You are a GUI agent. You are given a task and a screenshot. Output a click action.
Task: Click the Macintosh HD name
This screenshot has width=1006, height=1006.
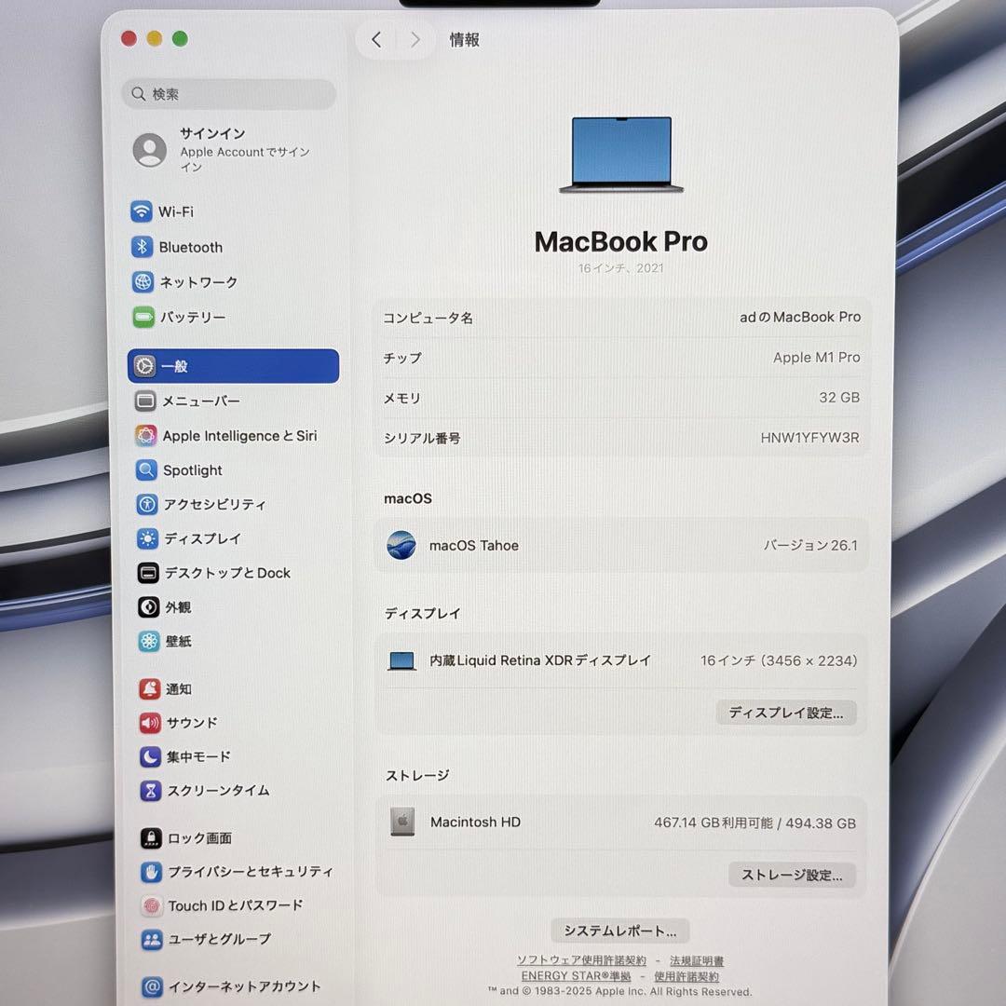(475, 822)
